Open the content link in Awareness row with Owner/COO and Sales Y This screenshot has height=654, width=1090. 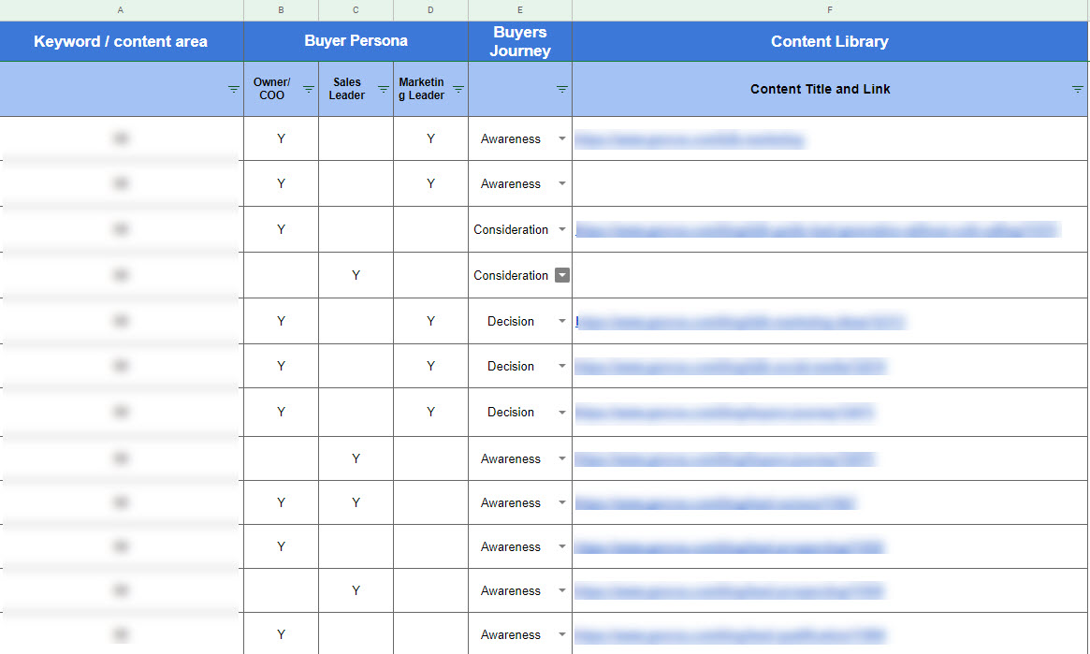[x=716, y=502]
